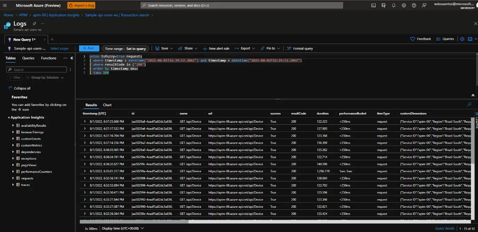Collapse the Application Insights tree section
This screenshot has width=478, height=232.
pyautogui.click(x=9, y=118)
